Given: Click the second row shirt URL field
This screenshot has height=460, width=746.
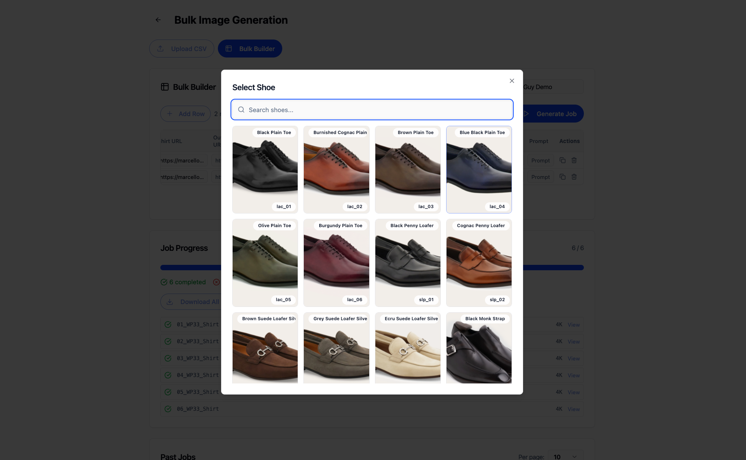Looking at the screenshot, I should tap(184, 177).
